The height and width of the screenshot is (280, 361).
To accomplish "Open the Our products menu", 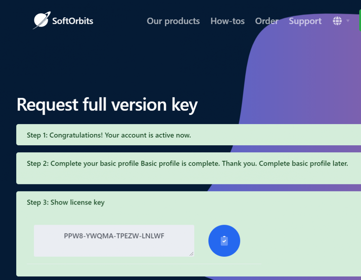I will [x=173, y=21].
